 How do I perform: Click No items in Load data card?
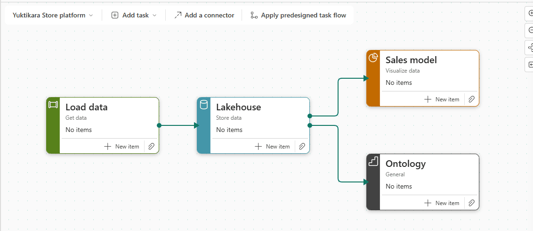pos(79,130)
